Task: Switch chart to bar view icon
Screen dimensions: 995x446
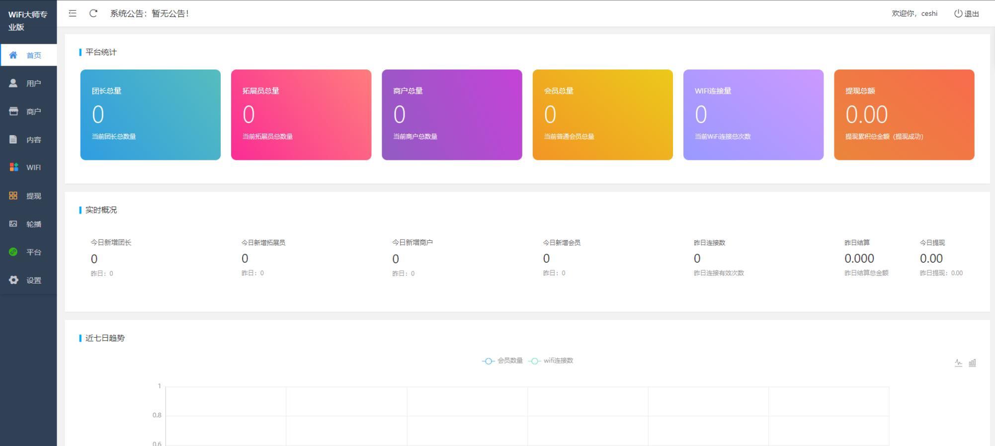Action: pyautogui.click(x=972, y=363)
